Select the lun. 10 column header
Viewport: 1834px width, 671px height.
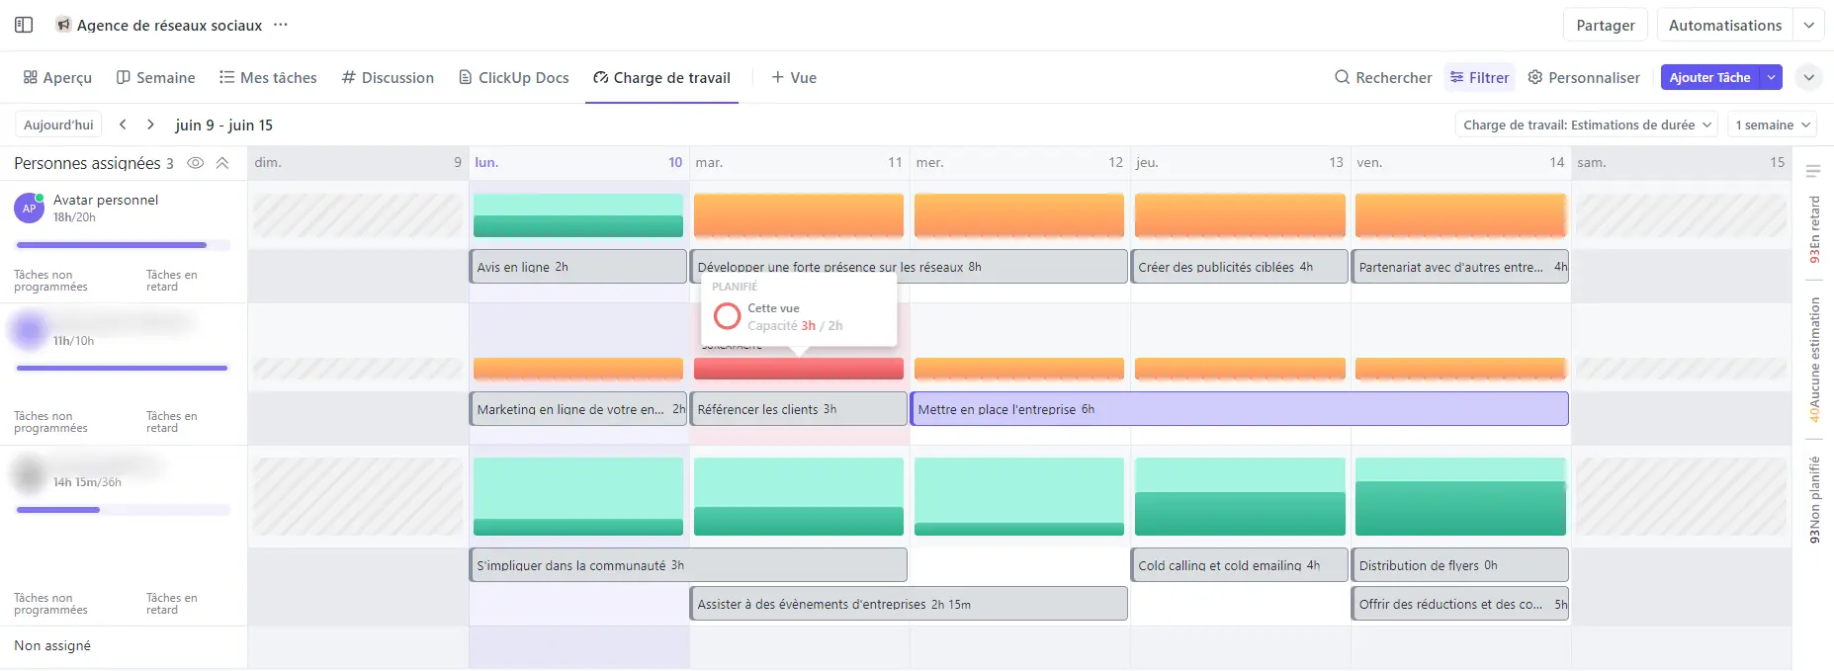[x=578, y=163]
